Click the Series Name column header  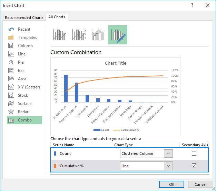[x=63, y=145]
